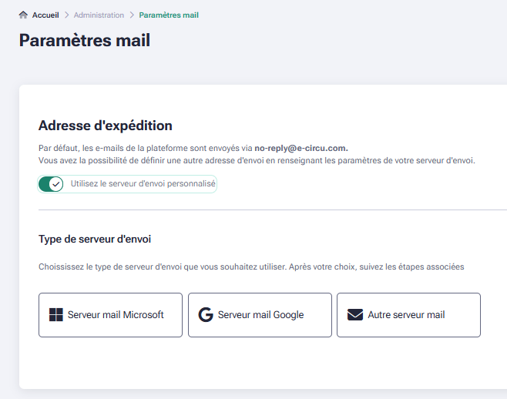The width and height of the screenshot is (507, 399).
Task: Click the no-reply@e-circu.com address text
Action: (x=301, y=148)
